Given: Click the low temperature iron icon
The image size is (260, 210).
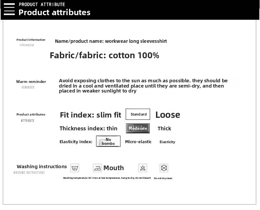Looking at the screenshot, I should tap(97, 168).
